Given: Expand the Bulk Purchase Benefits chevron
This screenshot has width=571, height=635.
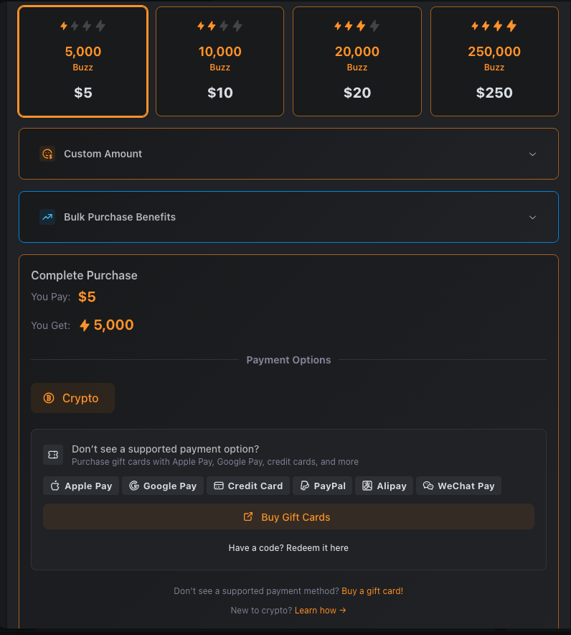Looking at the screenshot, I should [532, 217].
